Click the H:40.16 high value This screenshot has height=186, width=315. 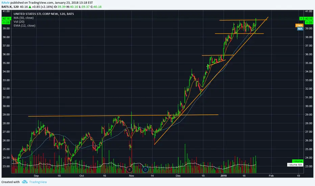pos(72,7)
